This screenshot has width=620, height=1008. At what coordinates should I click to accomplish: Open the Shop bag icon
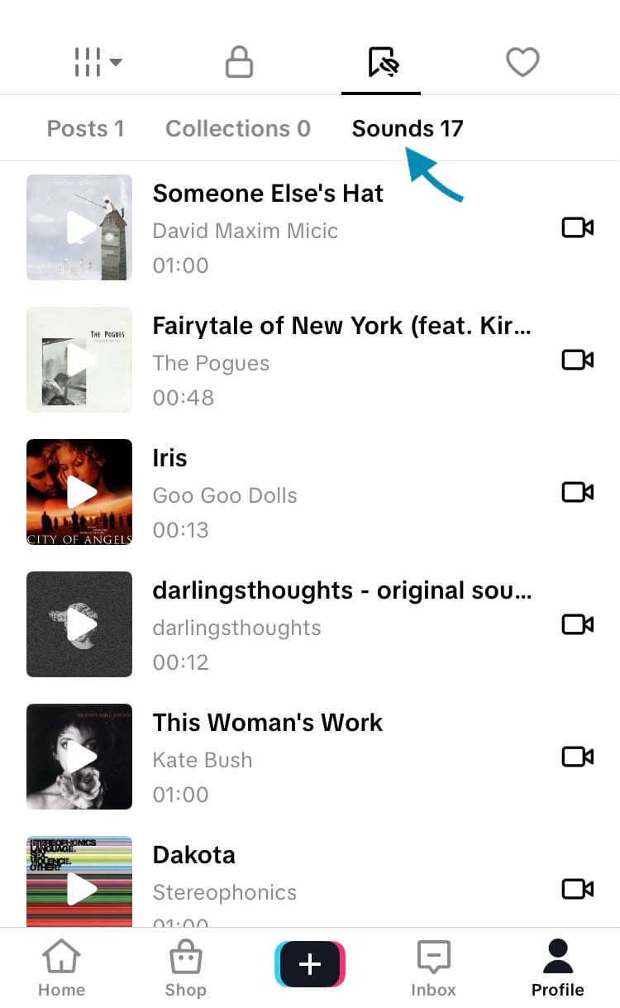(x=185, y=969)
